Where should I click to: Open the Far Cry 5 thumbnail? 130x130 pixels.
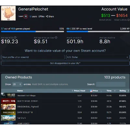(x=8, y=118)
